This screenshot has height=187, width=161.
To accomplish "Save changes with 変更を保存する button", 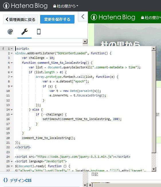I will pos(57,19).
